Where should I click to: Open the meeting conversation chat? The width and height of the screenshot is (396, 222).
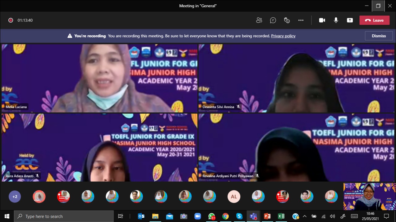273,20
